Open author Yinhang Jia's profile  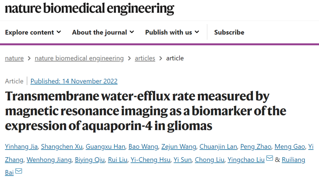pyautogui.click(x=21, y=147)
